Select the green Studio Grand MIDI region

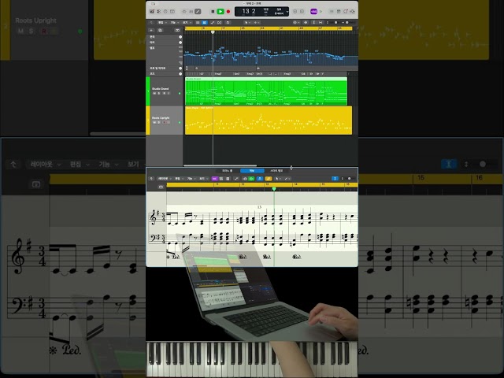click(266, 91)
